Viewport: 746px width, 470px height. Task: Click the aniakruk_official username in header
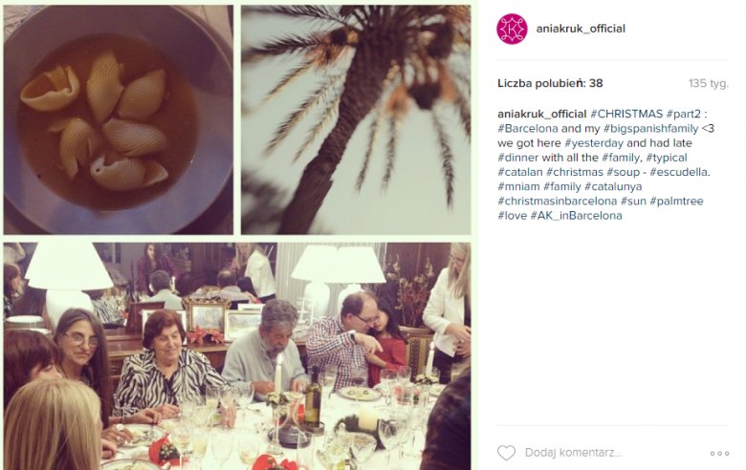[581, 29]
